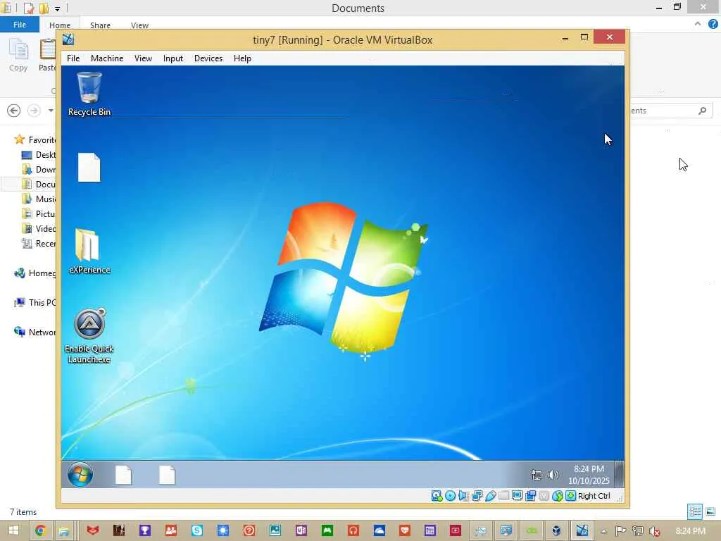Click second pinned blank icon in VM taskbar
Screen dimensions: 721x541
coord(167,475)
